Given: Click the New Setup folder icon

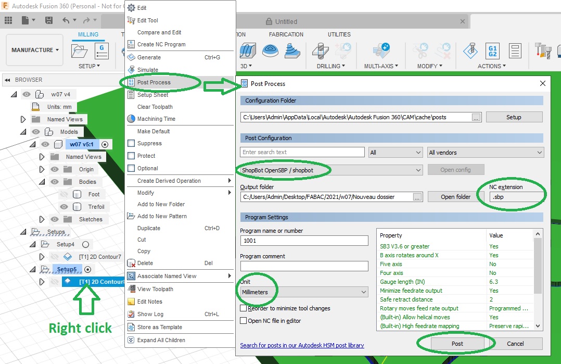Looking at the screenshot, I should 79,51.
